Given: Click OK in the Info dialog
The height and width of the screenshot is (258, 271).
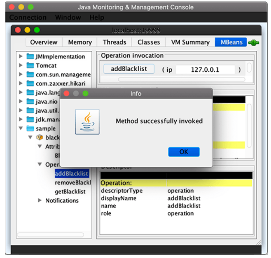Looking at the screenshot, I should (184, 152).
